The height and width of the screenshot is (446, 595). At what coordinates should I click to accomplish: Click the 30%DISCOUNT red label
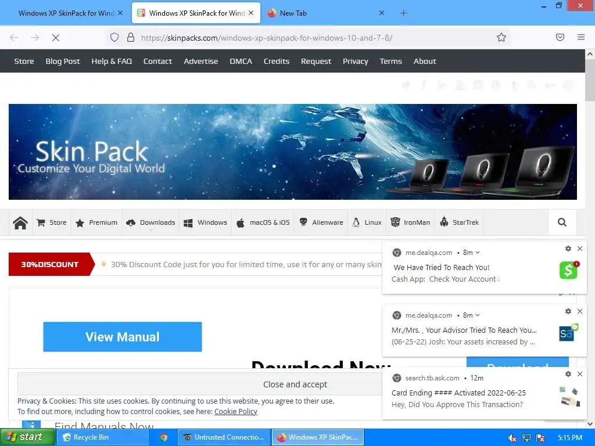[x=51, y=264]
